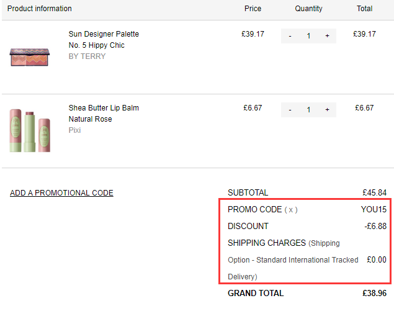The height and width of the screenshot is (311, 394).
Task: Open Sun Designer Palette No. 5 product page
Action: point(104,40)
